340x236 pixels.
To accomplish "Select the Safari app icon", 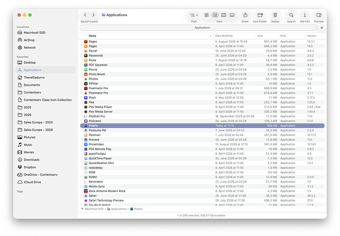I will point(86,196).
